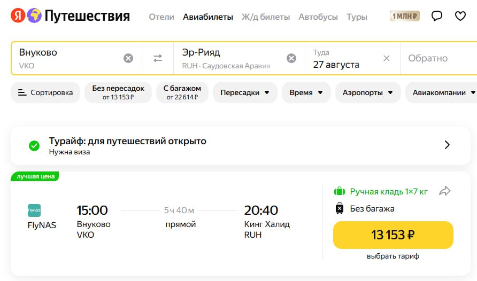Select the 13 153 ₽ fare button
477x281 pixels.
tap(393, 235)
